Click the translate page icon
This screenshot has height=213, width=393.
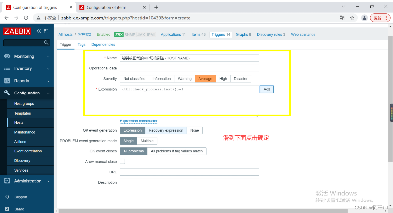pos(342,18)
